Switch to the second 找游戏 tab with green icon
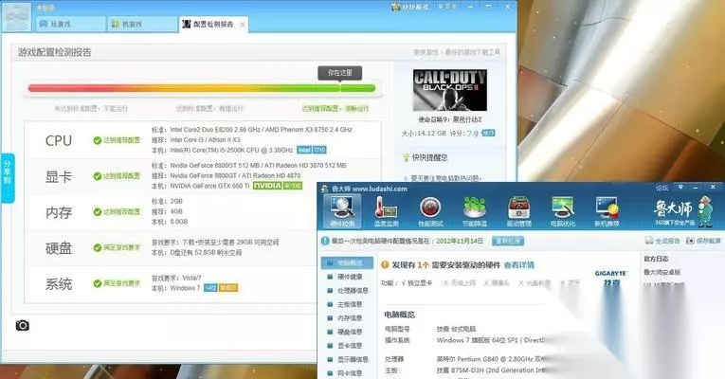This screenshot has height=379, width=725. (142, 24)
